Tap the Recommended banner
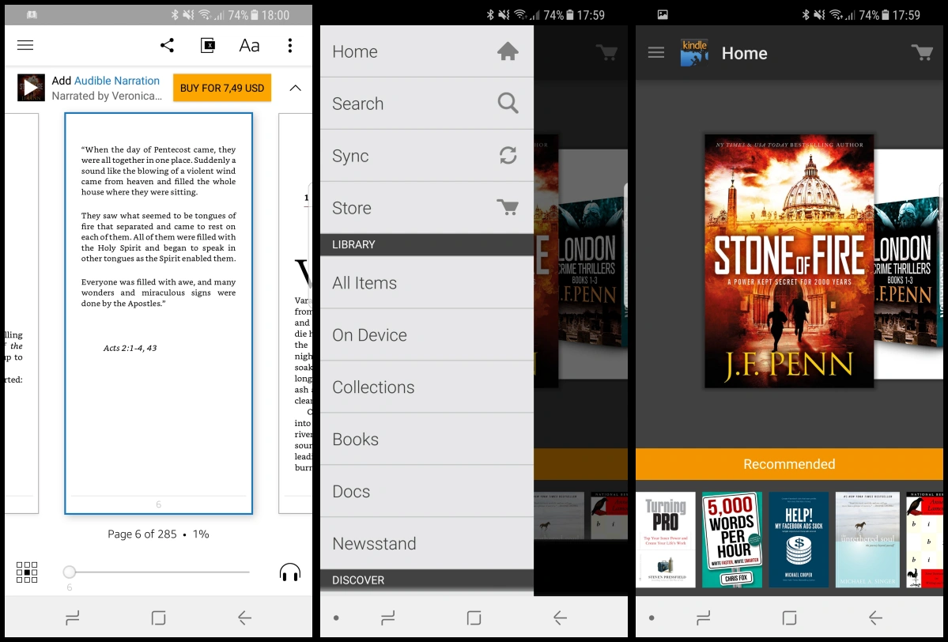The height and width of the screenshot is (642, 948). (789, 464)
